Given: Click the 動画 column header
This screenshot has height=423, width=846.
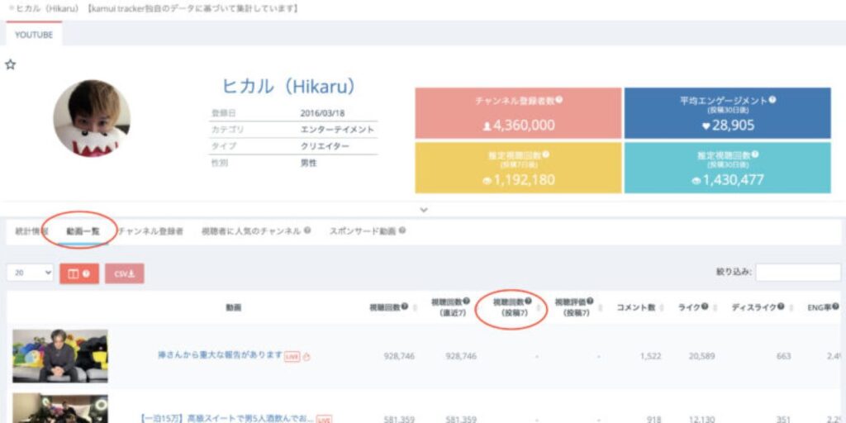Looking at the screenshot, I should click(234, 307).
